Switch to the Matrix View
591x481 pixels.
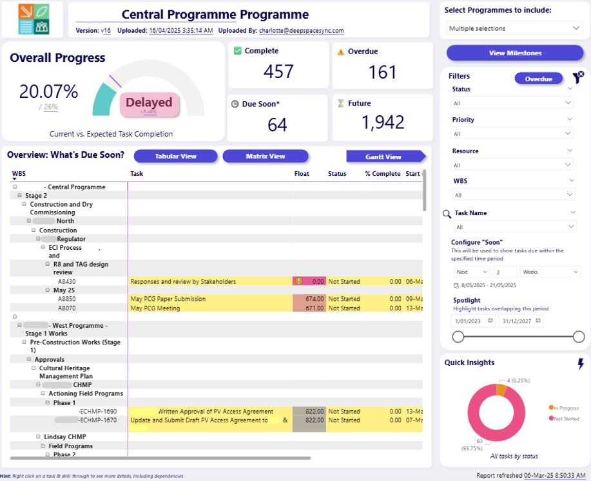[x=266, y=156]
